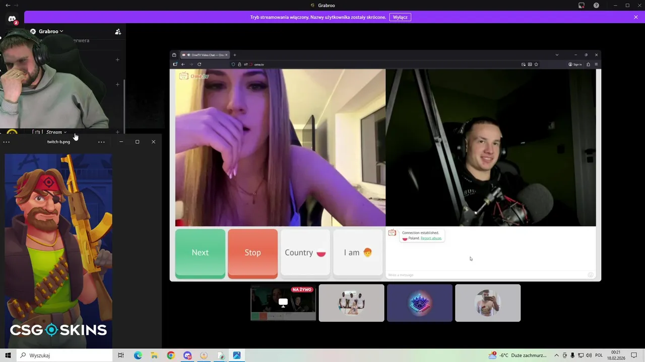Close the OmeTV Video Chat tab
This screenshot has height=362, width=645.
click(226, 55)
